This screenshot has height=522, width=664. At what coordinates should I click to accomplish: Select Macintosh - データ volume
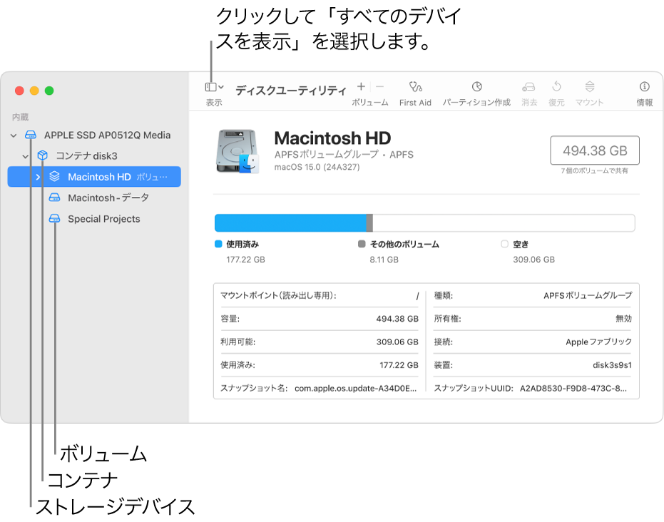pos(108,198)
